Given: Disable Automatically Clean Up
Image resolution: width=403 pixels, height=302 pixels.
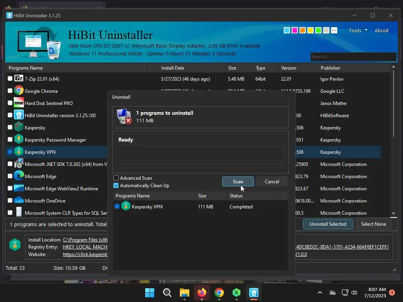Looking at the screenshot, I should pyautogui.click(x=116, y=186).
